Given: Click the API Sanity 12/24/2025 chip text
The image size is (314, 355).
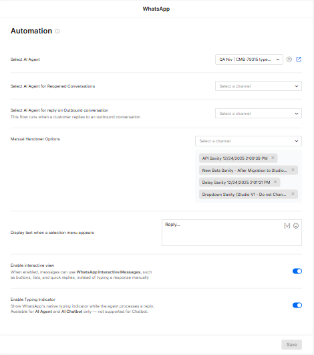Looking at the screenshot, I should pyautogui.click(x=234, y=158).
